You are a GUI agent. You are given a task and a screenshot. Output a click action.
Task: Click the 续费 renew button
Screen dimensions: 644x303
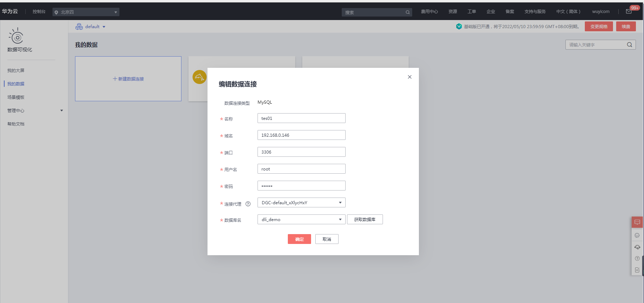pos(626,26)
